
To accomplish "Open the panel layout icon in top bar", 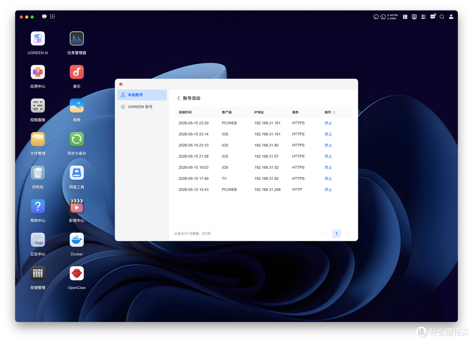I will point(405,17).
